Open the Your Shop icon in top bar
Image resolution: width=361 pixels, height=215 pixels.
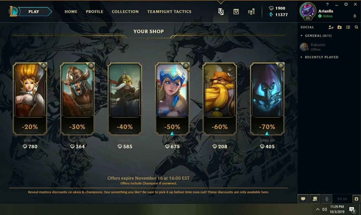[x=221, y=12]
